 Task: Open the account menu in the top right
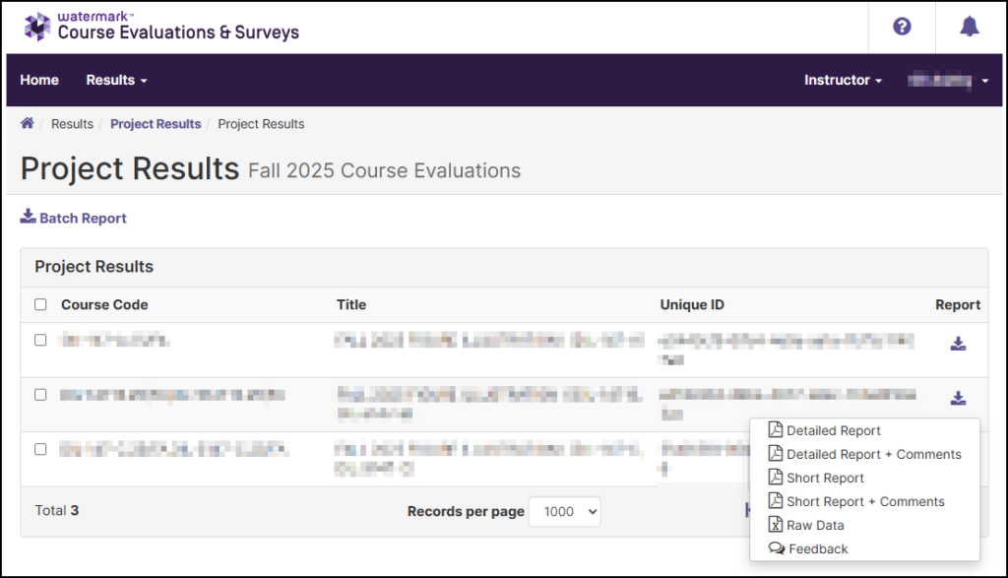point(947,80)
